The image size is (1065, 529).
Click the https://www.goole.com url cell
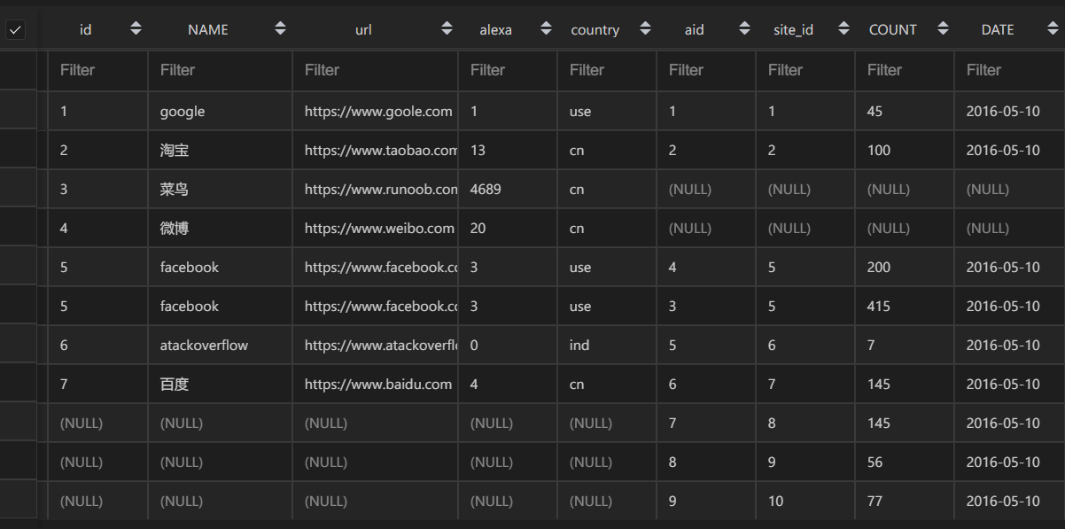[x=375, y=112]
